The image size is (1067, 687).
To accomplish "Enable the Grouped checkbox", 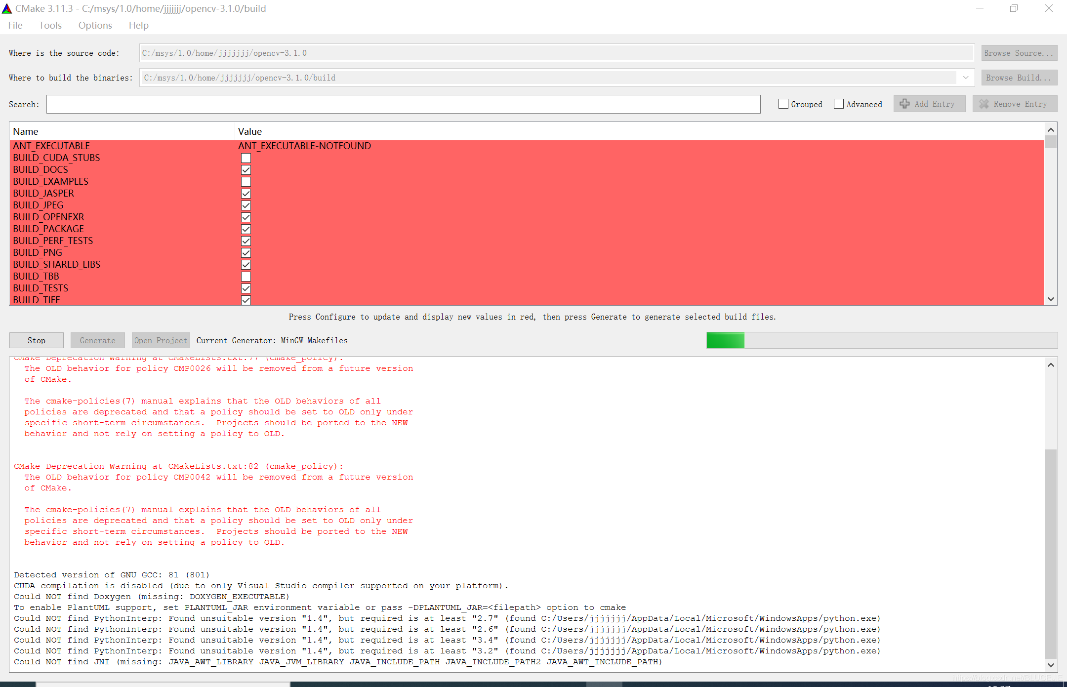I will pyautogui.click(x=783, y=104).
